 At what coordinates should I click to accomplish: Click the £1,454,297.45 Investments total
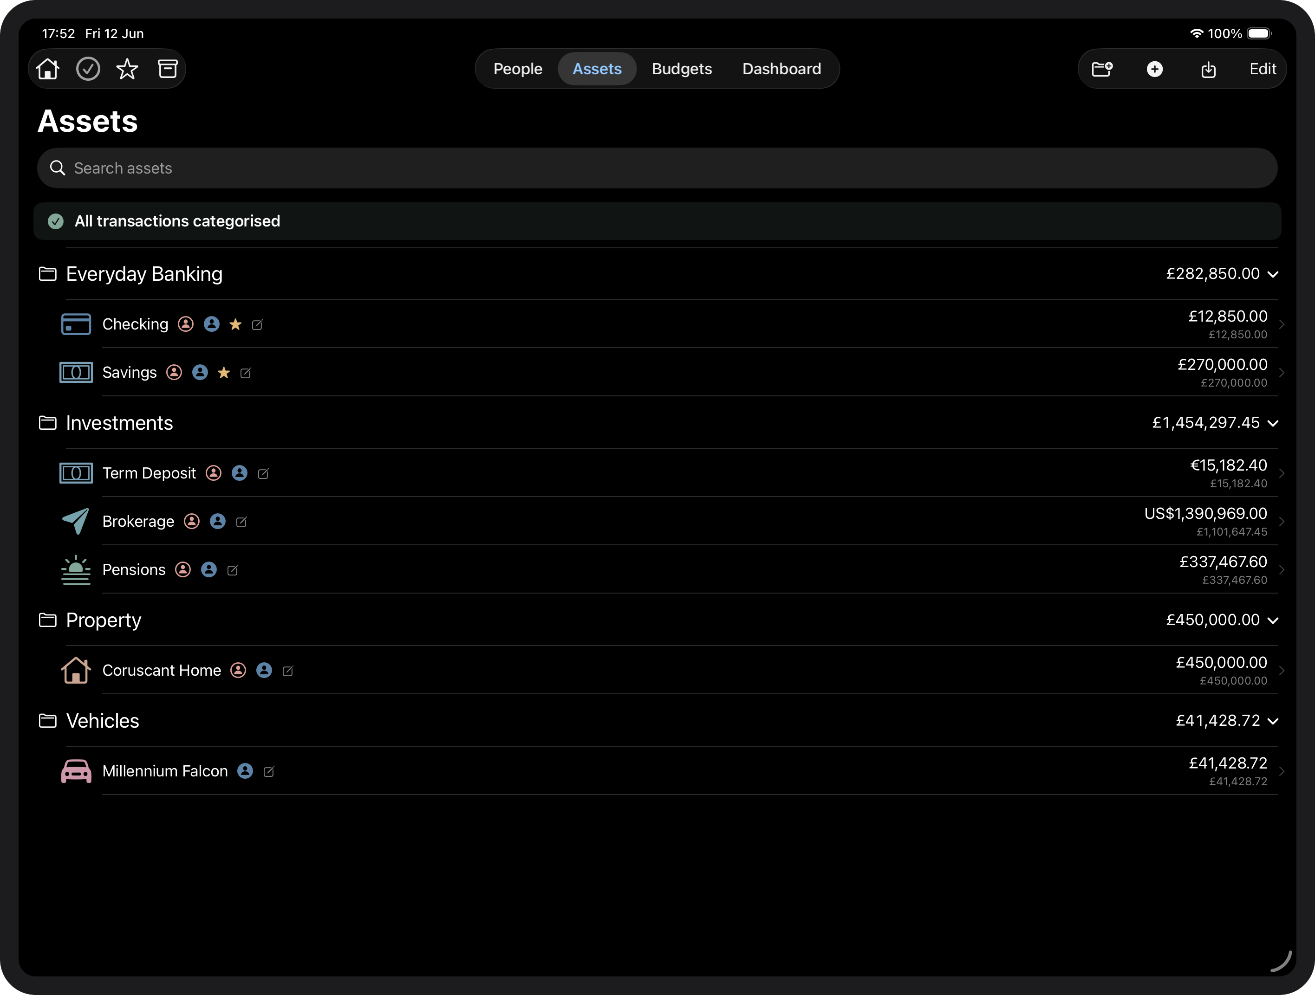pos(1205,423)
